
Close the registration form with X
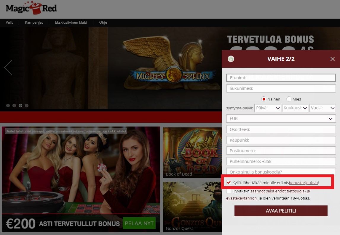332,59
